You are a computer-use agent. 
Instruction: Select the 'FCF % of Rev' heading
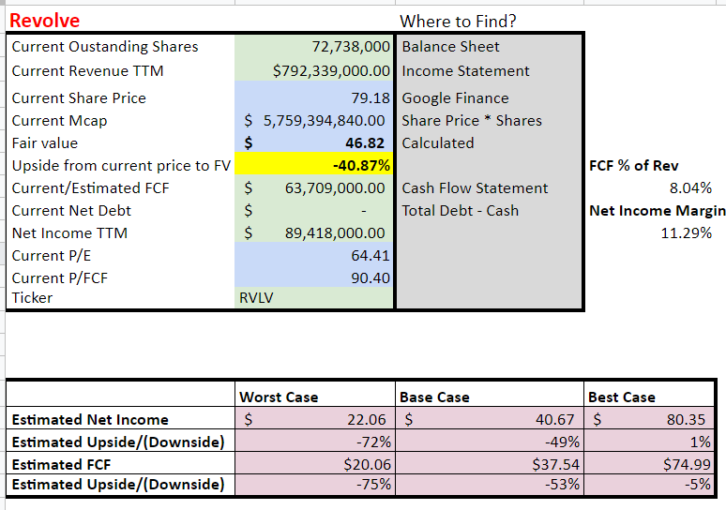[633, 166]
